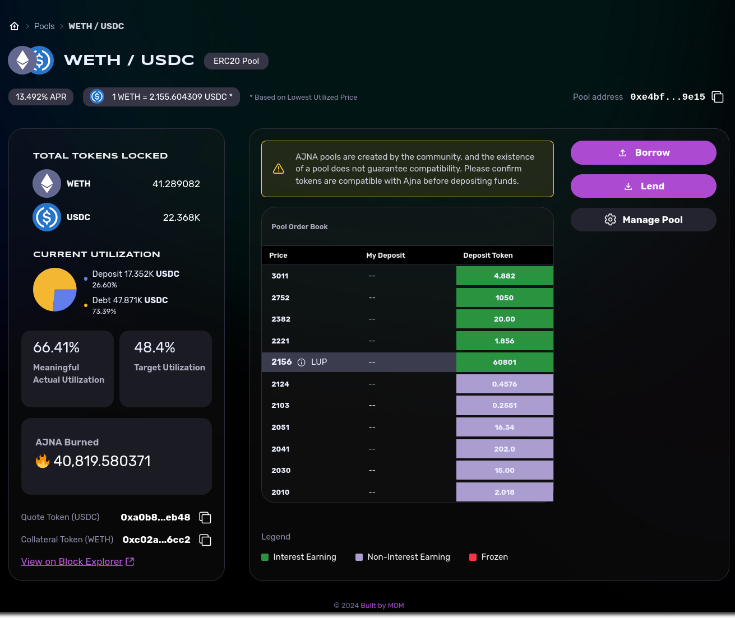
Task: Click the 202.0 deposit bar
Action: point(505,449)
